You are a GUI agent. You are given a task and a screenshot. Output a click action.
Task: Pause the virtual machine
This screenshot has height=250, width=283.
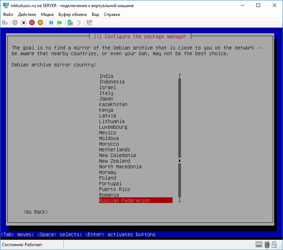point(51,23)
